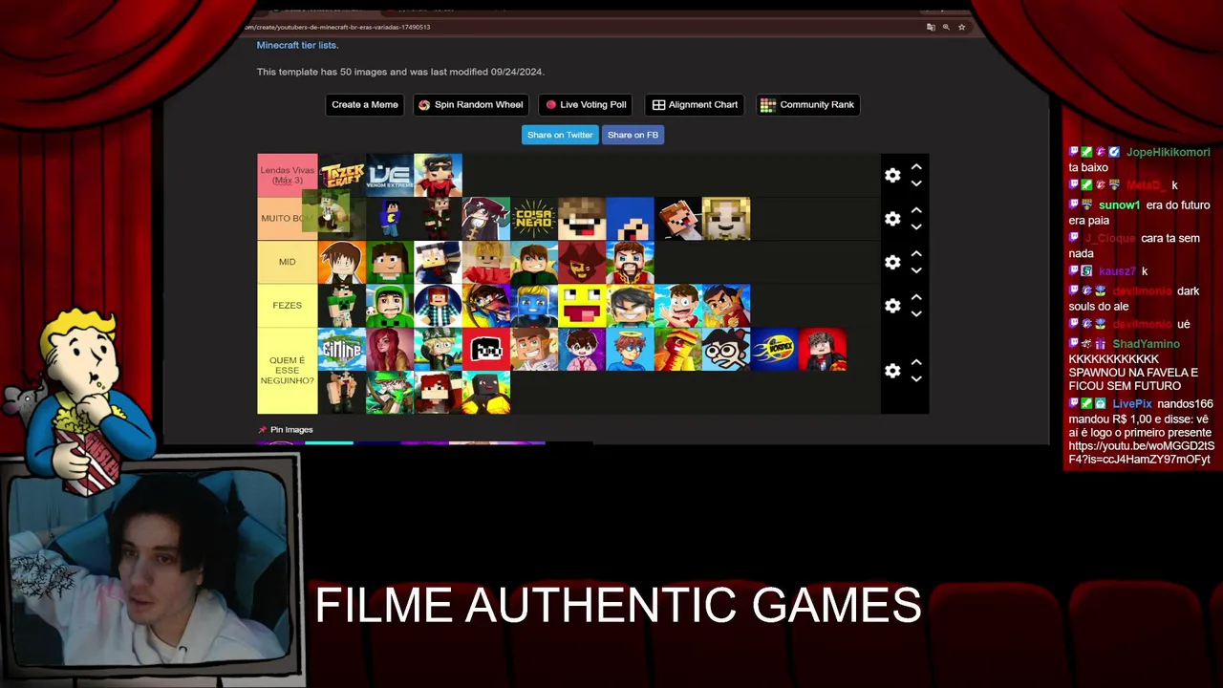Open settings gear for MUITO BOM row
This screenshot has width=1223, height=688.
[892, 219]
